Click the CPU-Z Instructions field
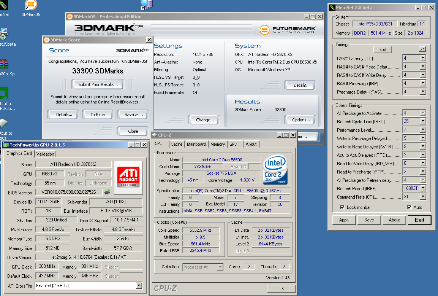This screenshot has height=296, width=438. tap(236, 211)
